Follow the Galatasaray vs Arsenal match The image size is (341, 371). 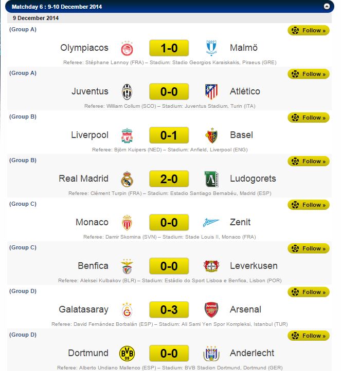(308, 292)
